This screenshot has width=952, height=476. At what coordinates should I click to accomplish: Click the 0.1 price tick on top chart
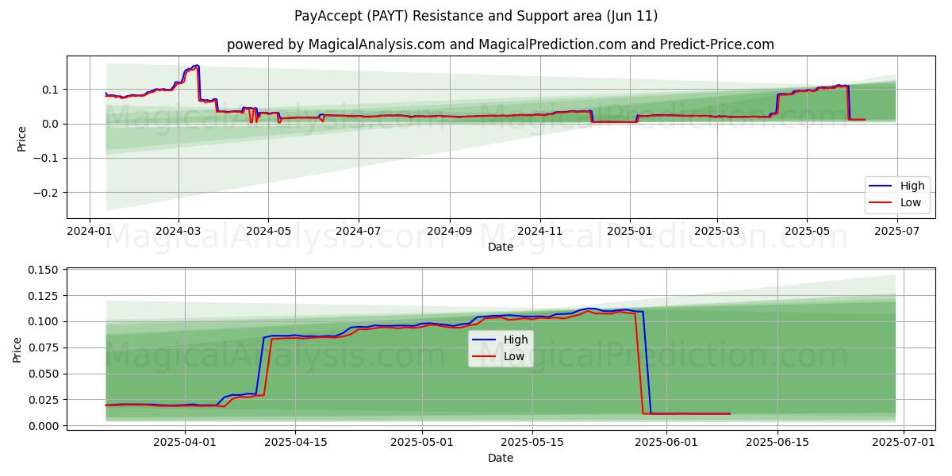[x=52, y=90]
